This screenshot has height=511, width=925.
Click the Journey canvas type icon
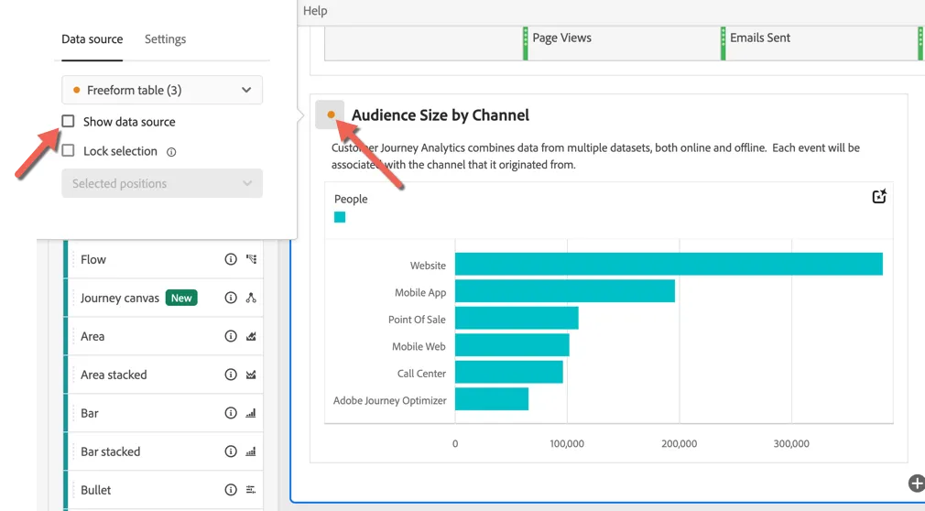251,298
